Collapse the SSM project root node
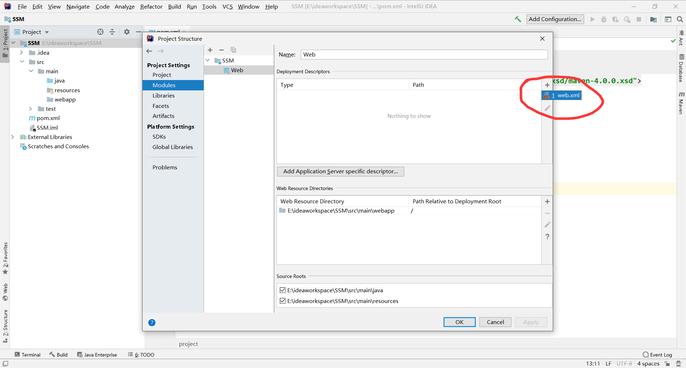 (x=13, y=43)
